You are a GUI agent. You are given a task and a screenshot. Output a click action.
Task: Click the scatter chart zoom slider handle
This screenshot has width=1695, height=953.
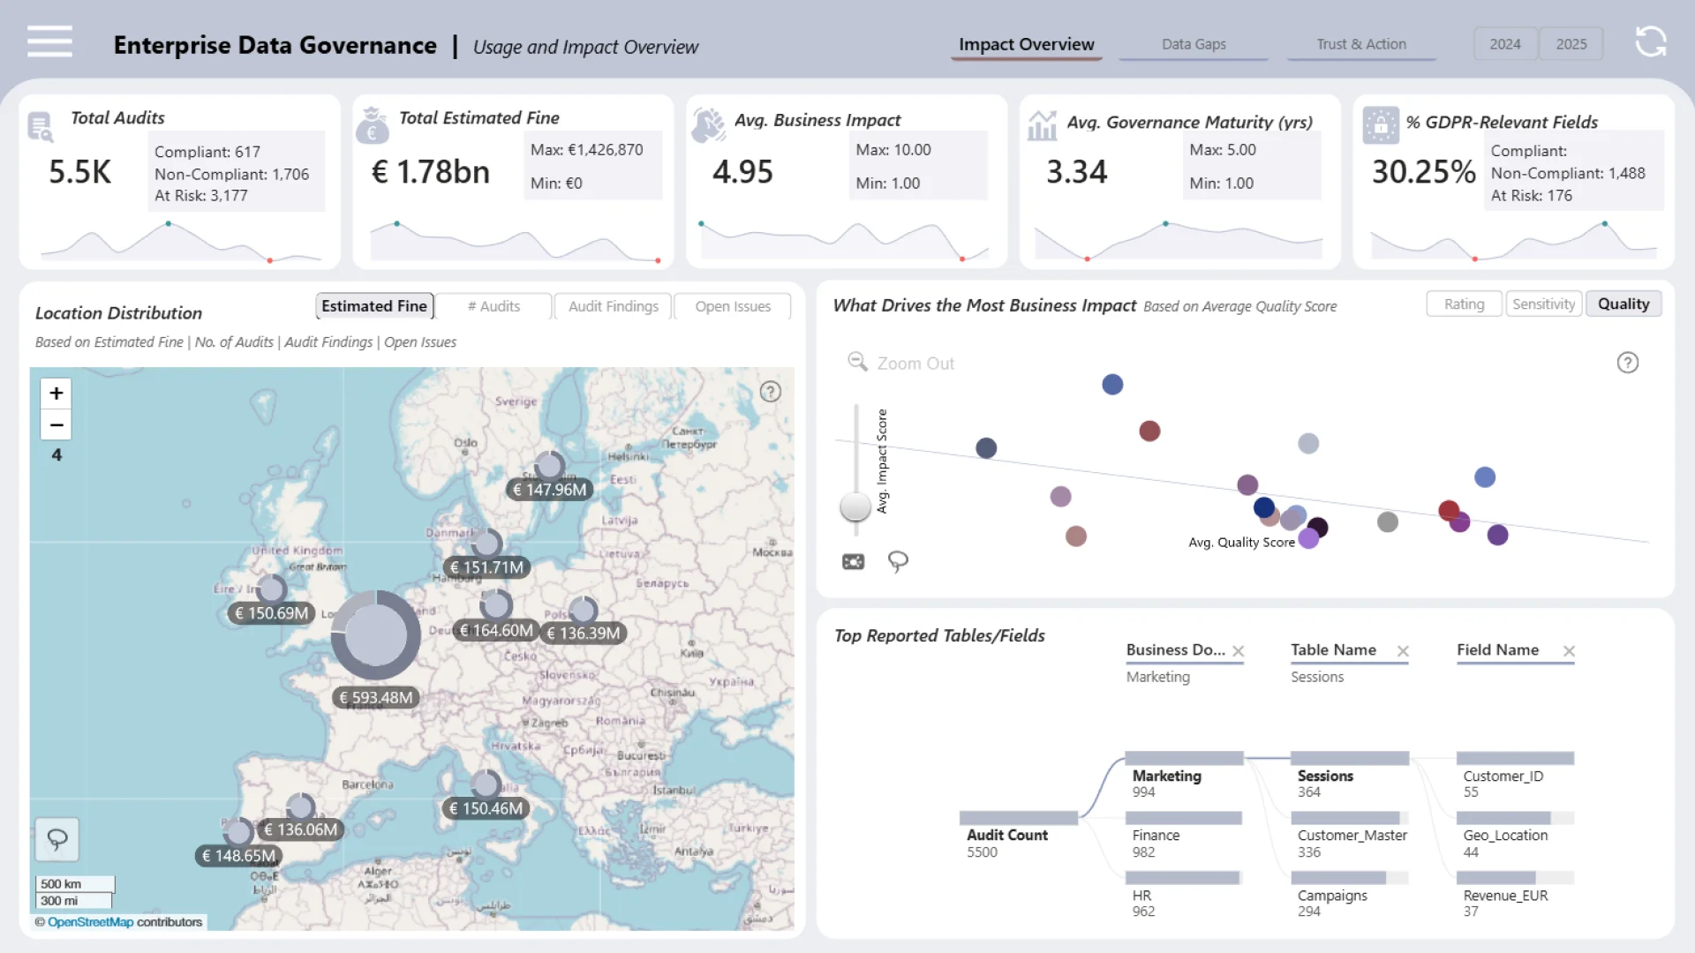coord(855,507)
